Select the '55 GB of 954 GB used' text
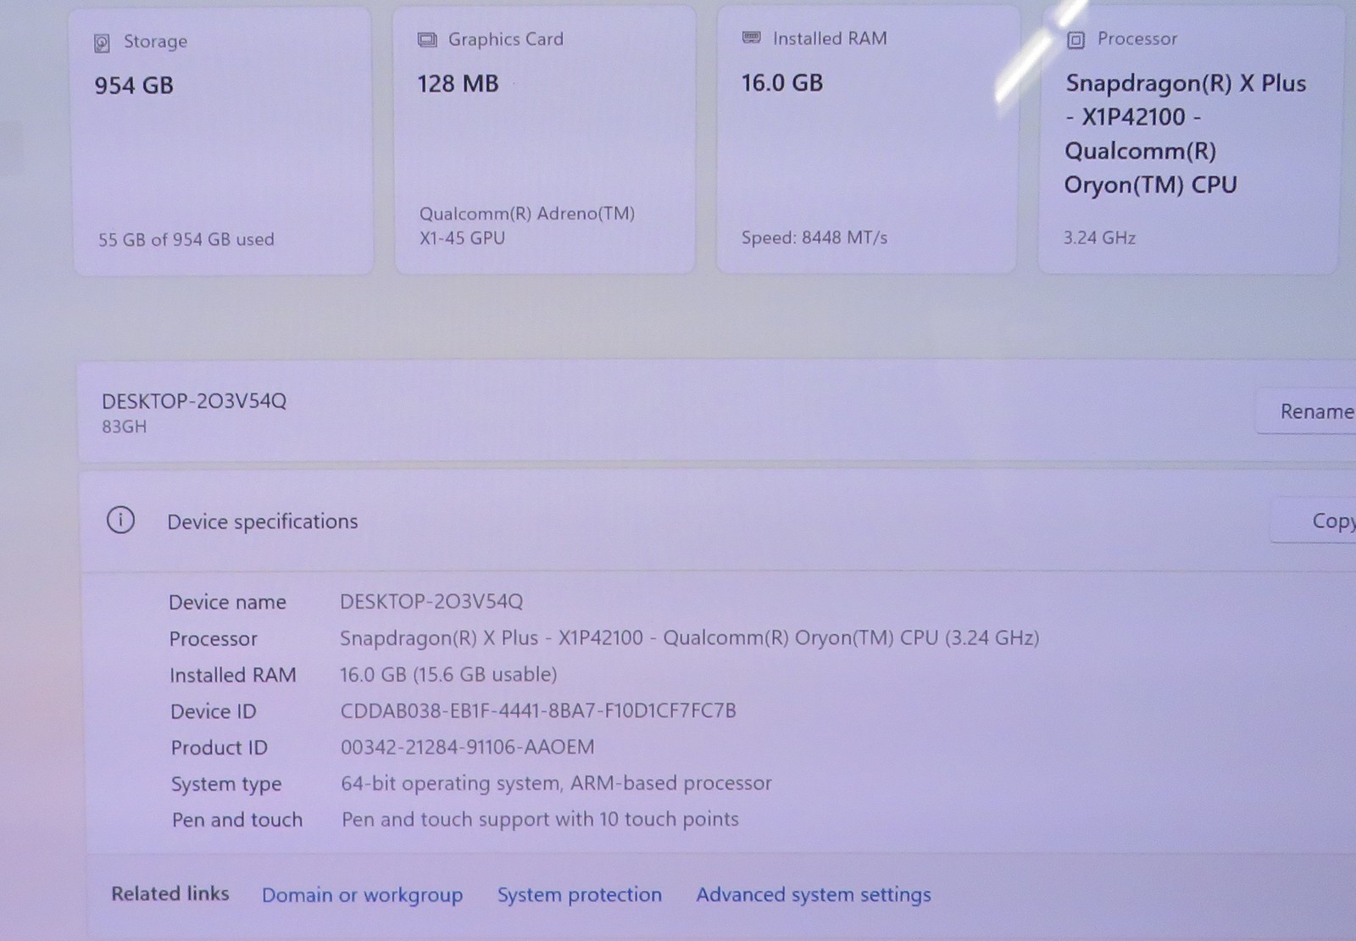The width and height of the screenshot is (1356, 941). (x=186, y=240)
